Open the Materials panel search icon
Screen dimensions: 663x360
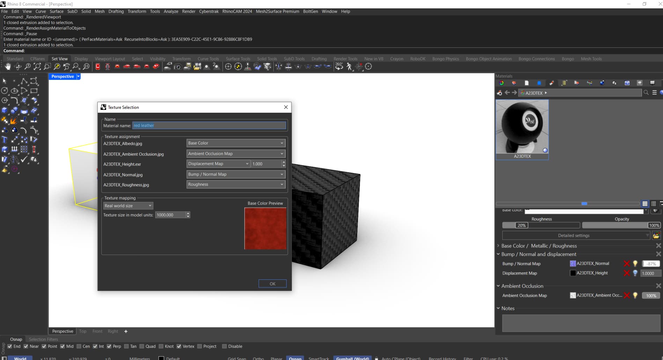[x=646, y=93]
